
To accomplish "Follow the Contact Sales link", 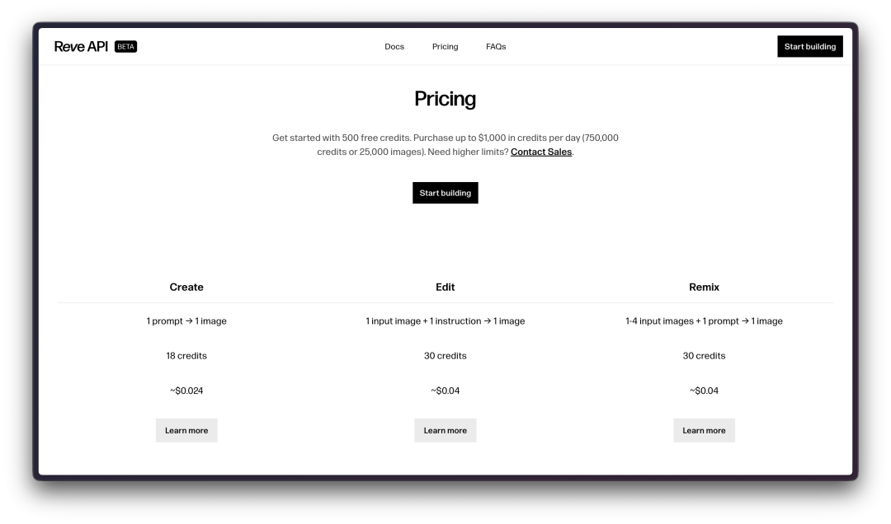I will point(540,152).
